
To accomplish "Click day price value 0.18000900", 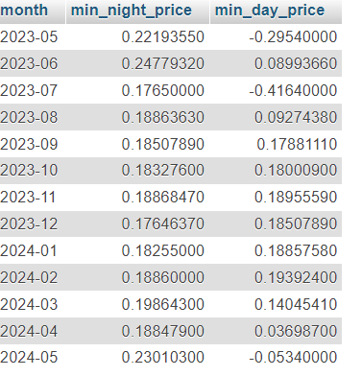I will tap(296, 170).
